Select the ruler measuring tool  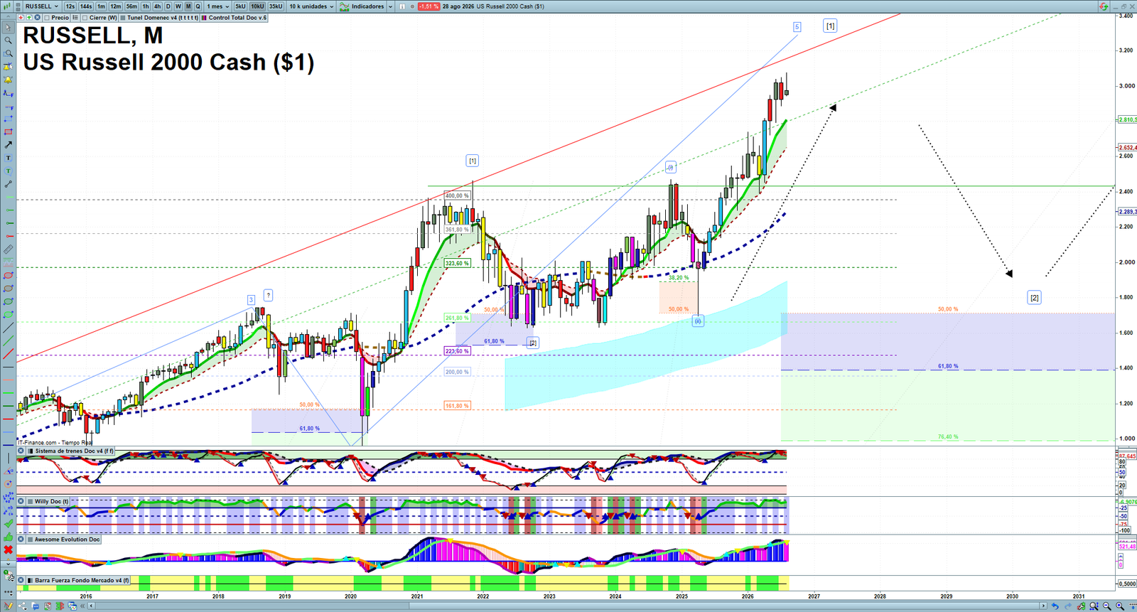pyautogui.click(x=9, y=249)
